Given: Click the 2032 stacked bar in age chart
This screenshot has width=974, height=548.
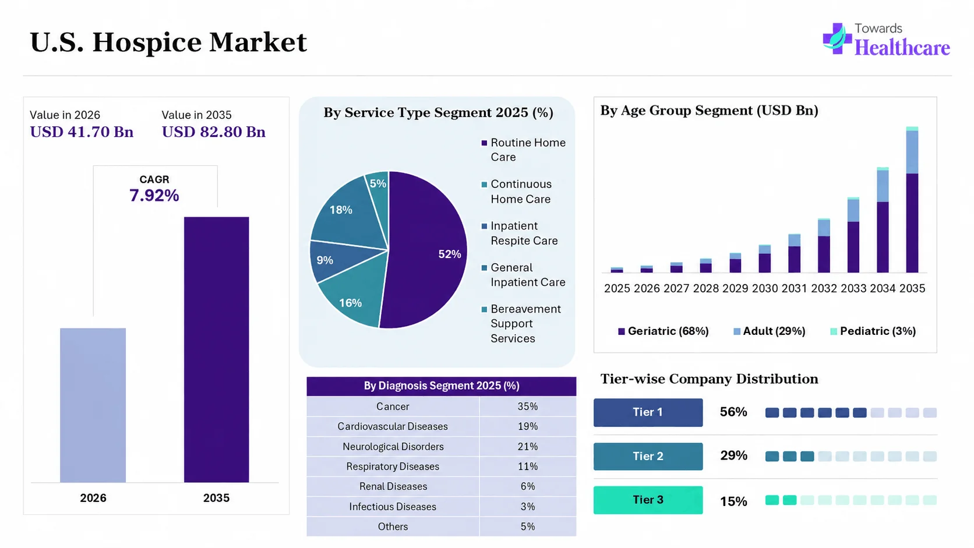Looking at the screenshot, I should click(x=824, y=246).
